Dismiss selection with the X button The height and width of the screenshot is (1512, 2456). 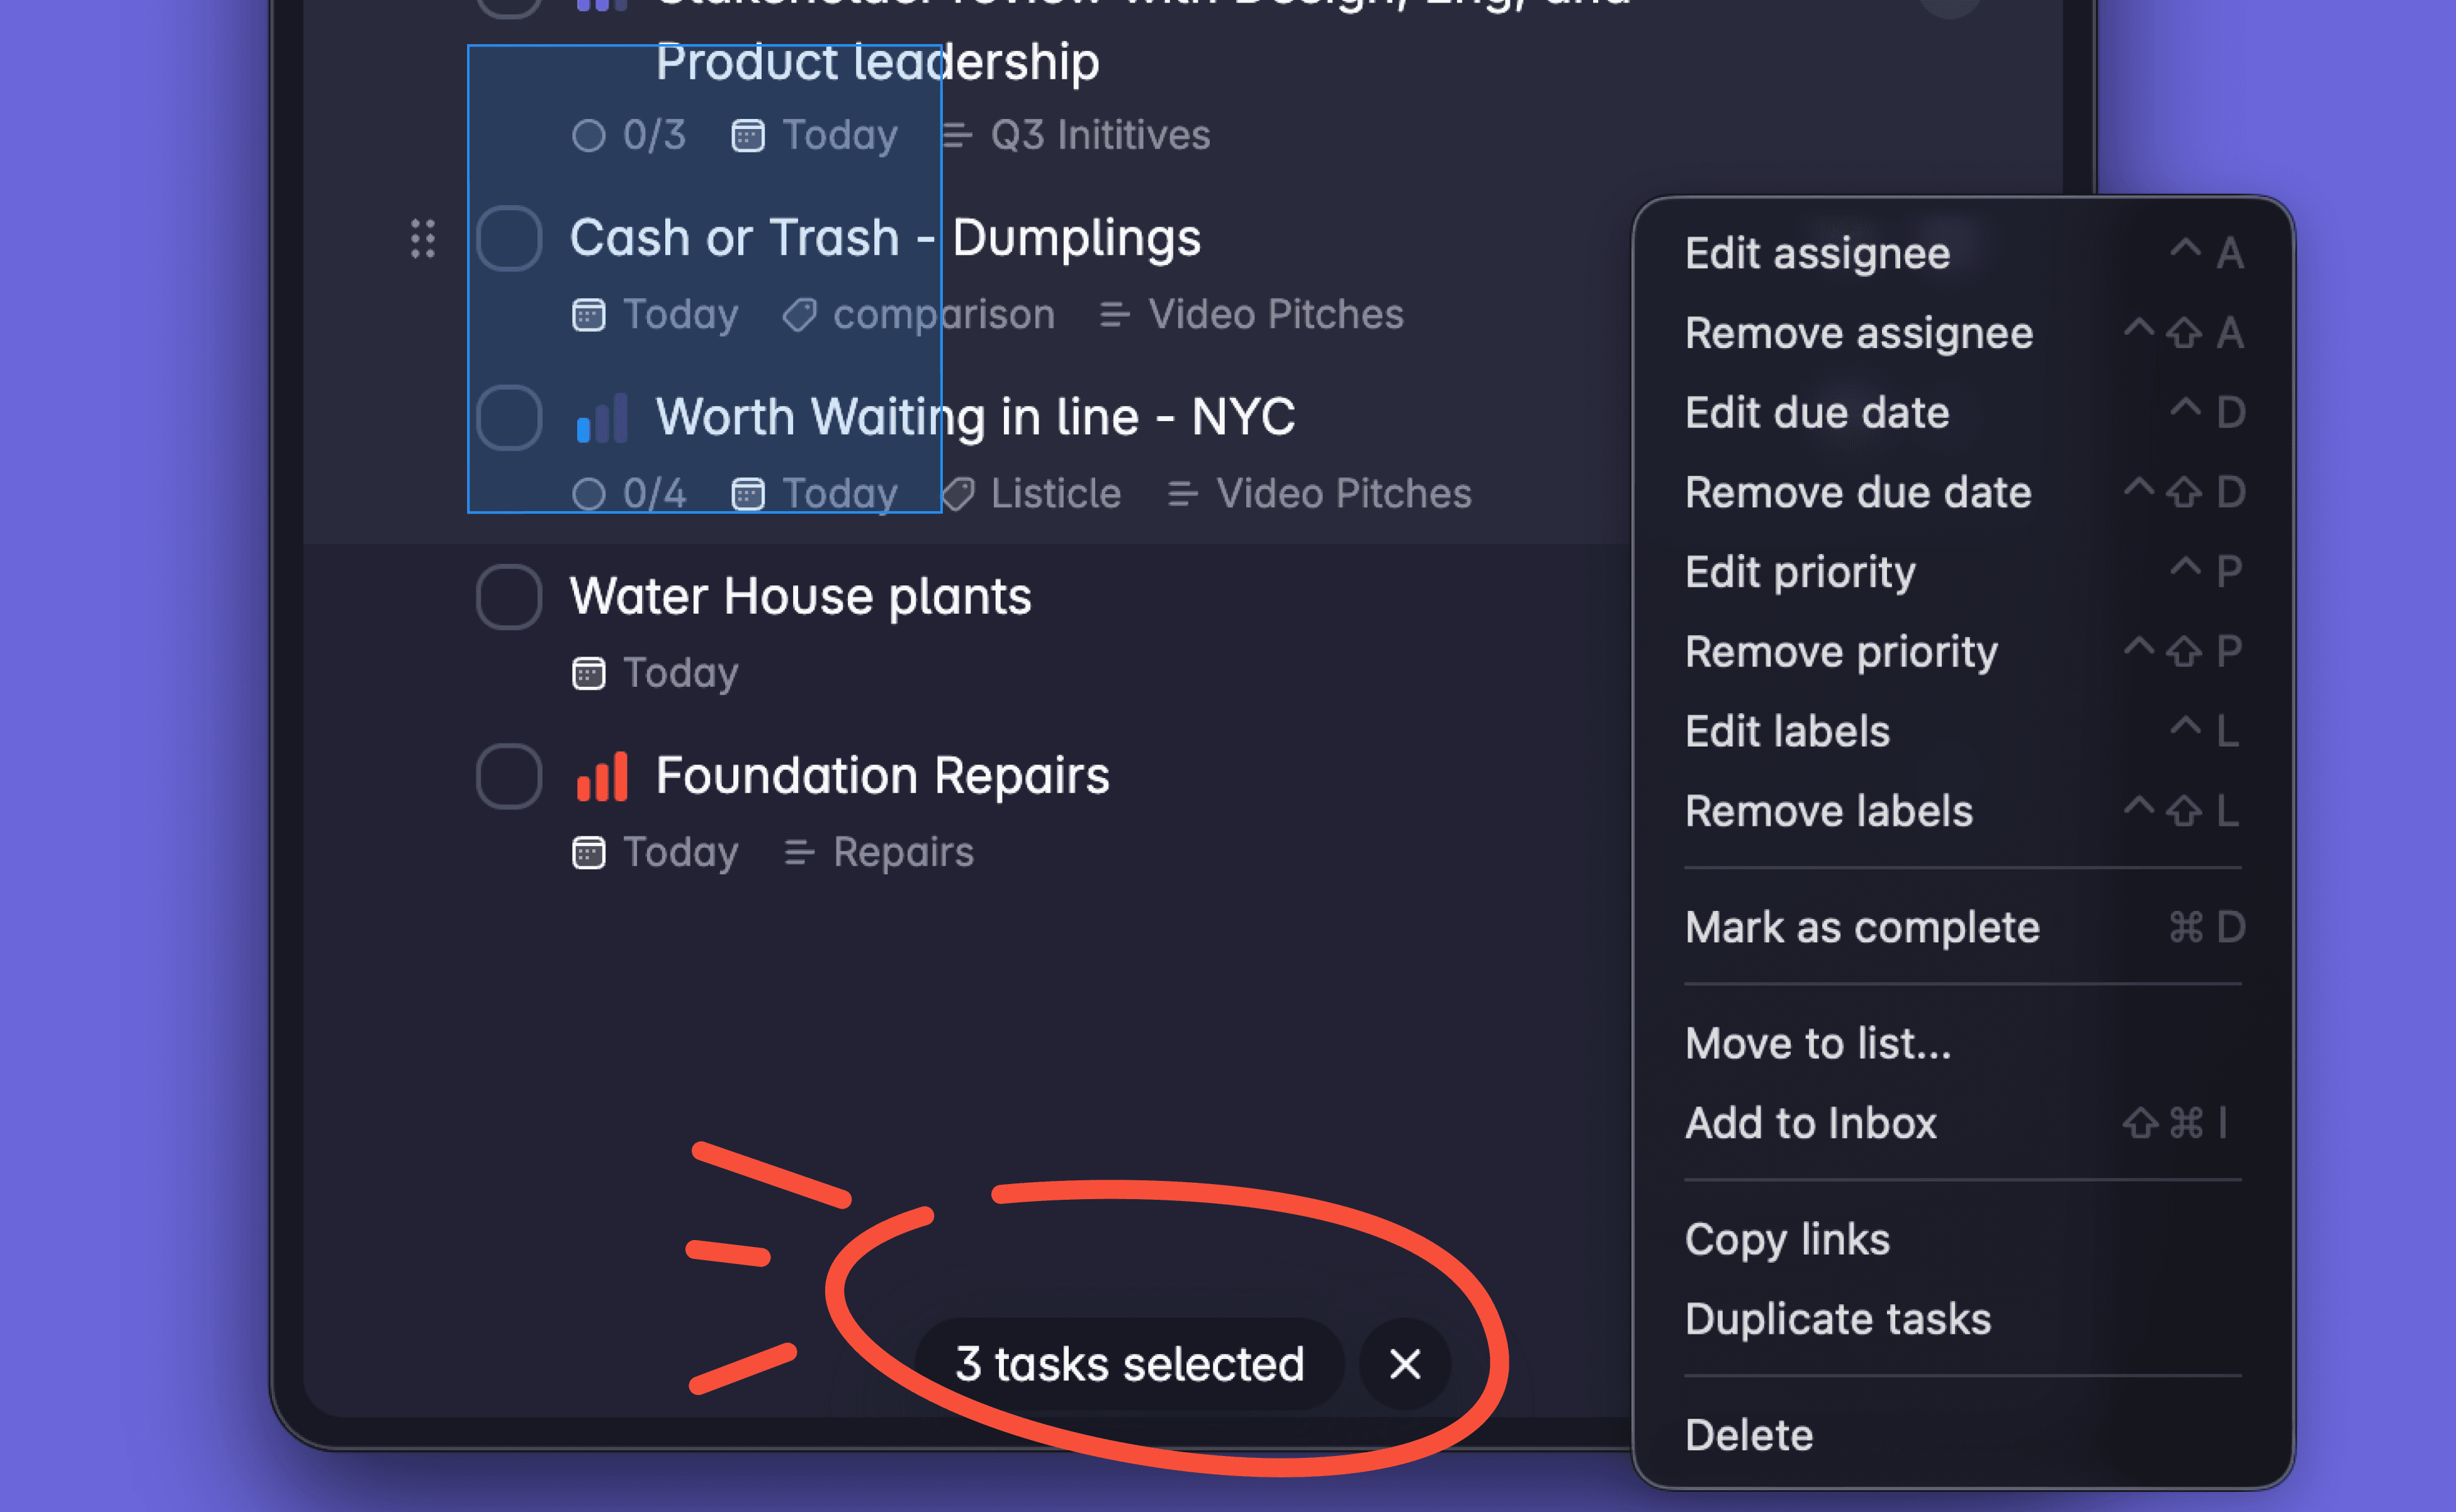coord(1404,1364)
